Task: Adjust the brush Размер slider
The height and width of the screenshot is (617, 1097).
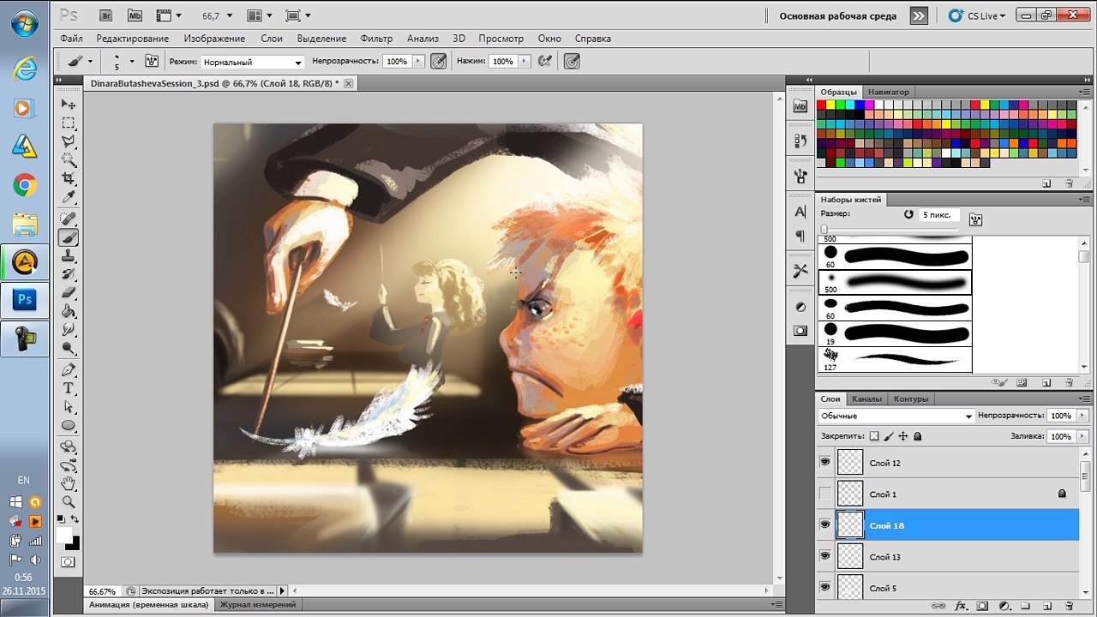Action: click(824, 230)
